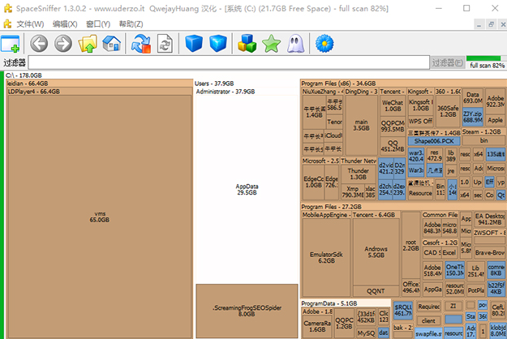This screenshot has height=339, width=507.
Task: Click the first blue cube detail icon
Action: [192, 43]
